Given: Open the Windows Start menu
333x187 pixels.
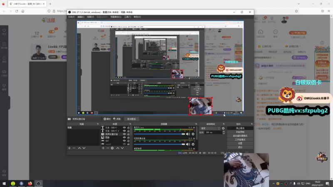Looking at the screenshot, I should point(4,183).
